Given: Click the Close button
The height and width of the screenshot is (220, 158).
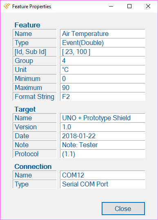Looking at the screenshot, I should click(x=123, y=209).
